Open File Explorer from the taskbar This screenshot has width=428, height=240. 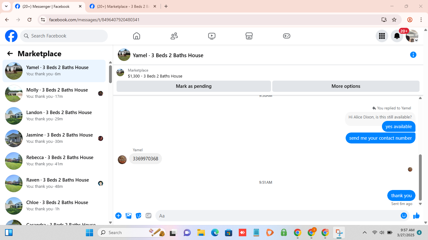pyautogui.click(x=201, y=232)
